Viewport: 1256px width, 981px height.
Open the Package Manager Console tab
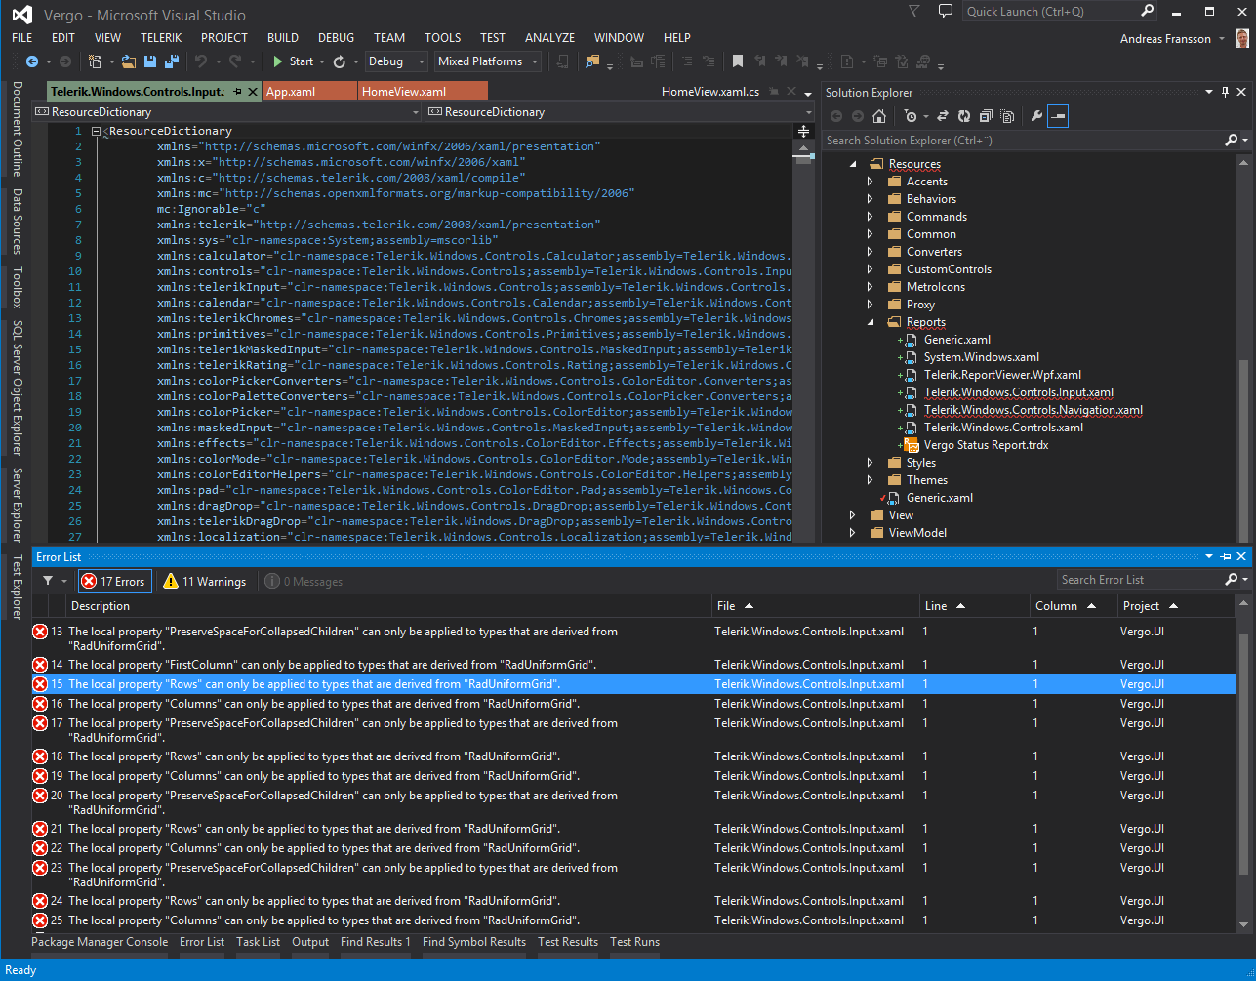pyautogui.click(x=100, y=942)
